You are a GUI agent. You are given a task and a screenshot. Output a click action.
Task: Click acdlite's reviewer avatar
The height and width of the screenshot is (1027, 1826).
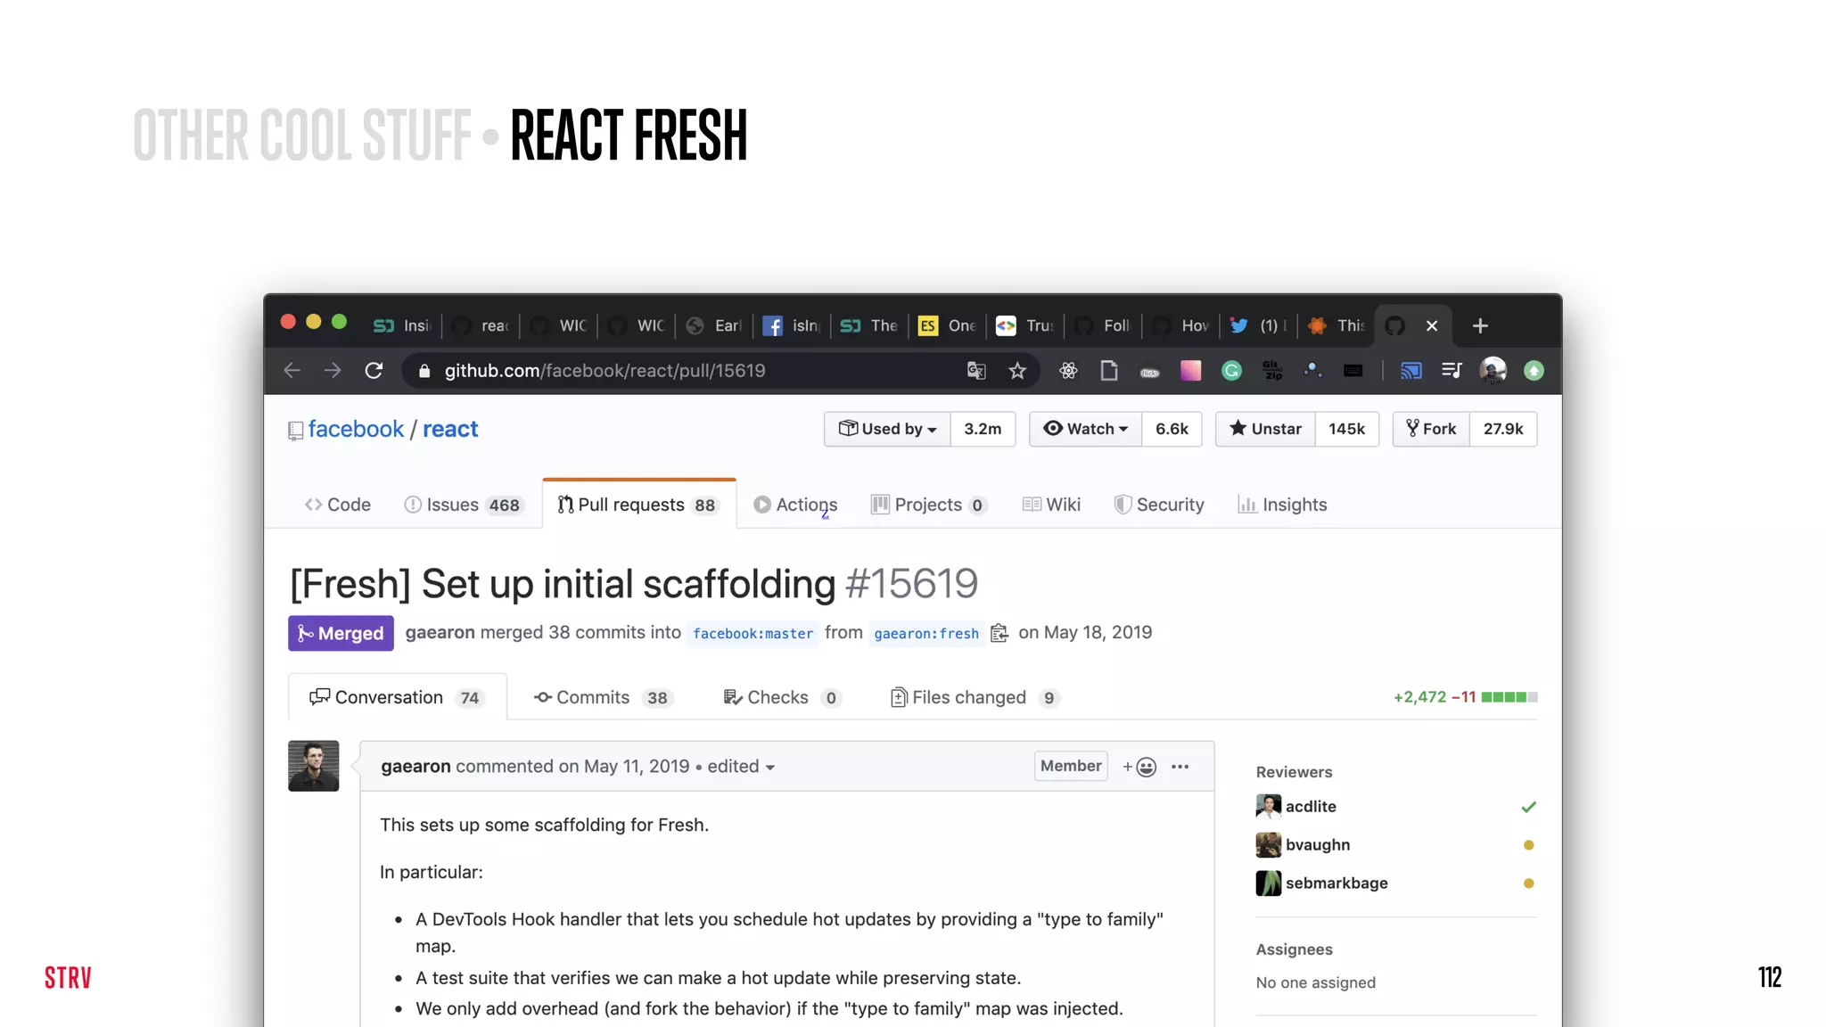(1268, 807)
